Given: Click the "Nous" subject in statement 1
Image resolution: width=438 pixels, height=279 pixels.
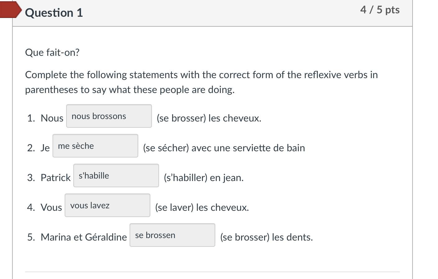Looking at the screenshot, I should 52,118.
